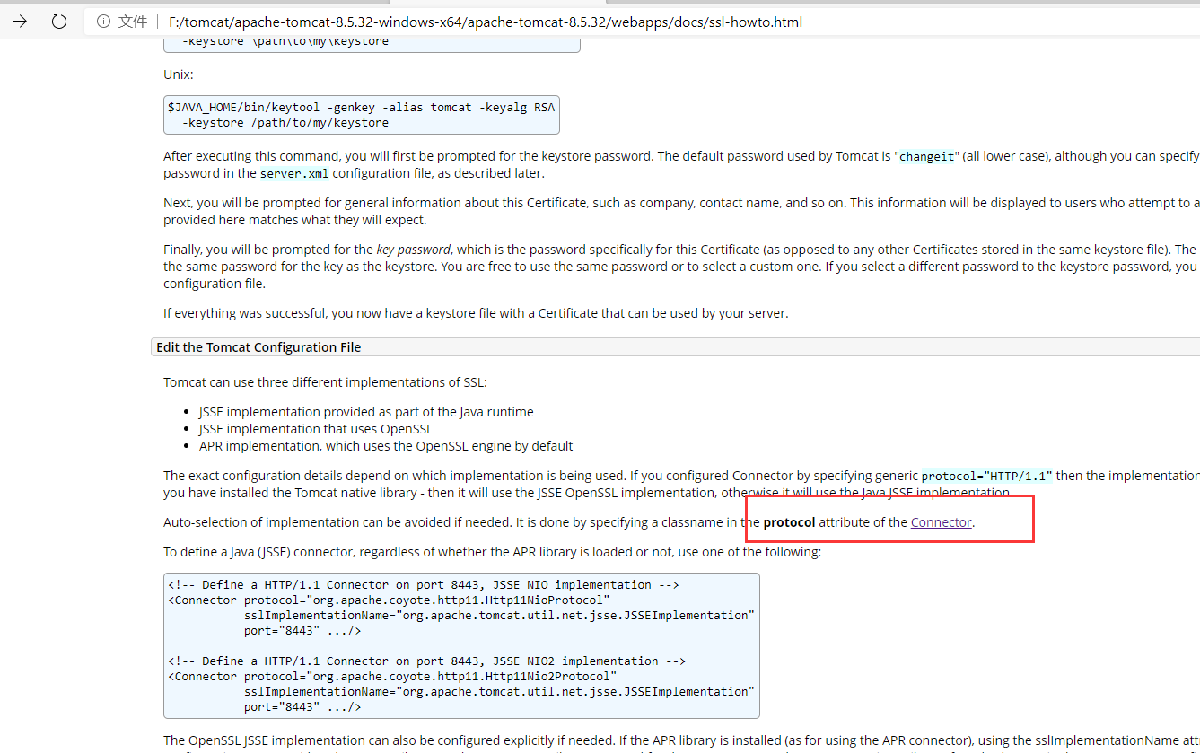Screen dimensions: 1200x753
Task: Click 'Tomcat can use three different implementations of SSL:'
Action: 325,382
